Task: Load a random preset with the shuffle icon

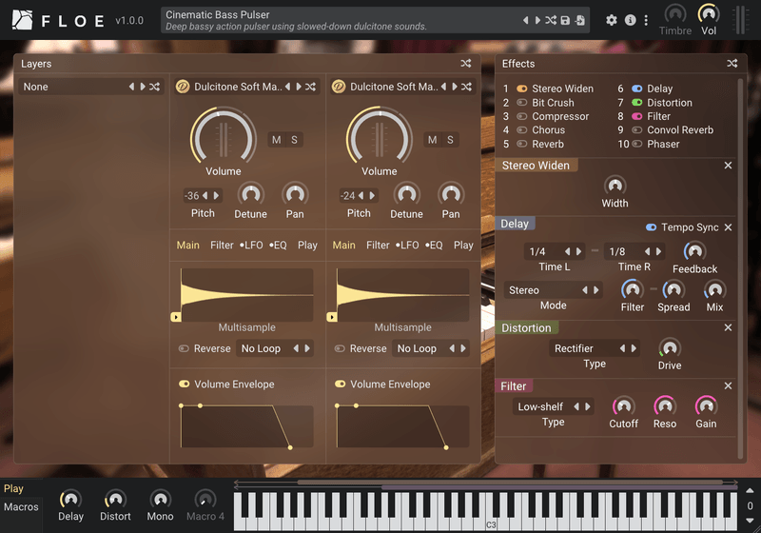Action: coord(551,20)
